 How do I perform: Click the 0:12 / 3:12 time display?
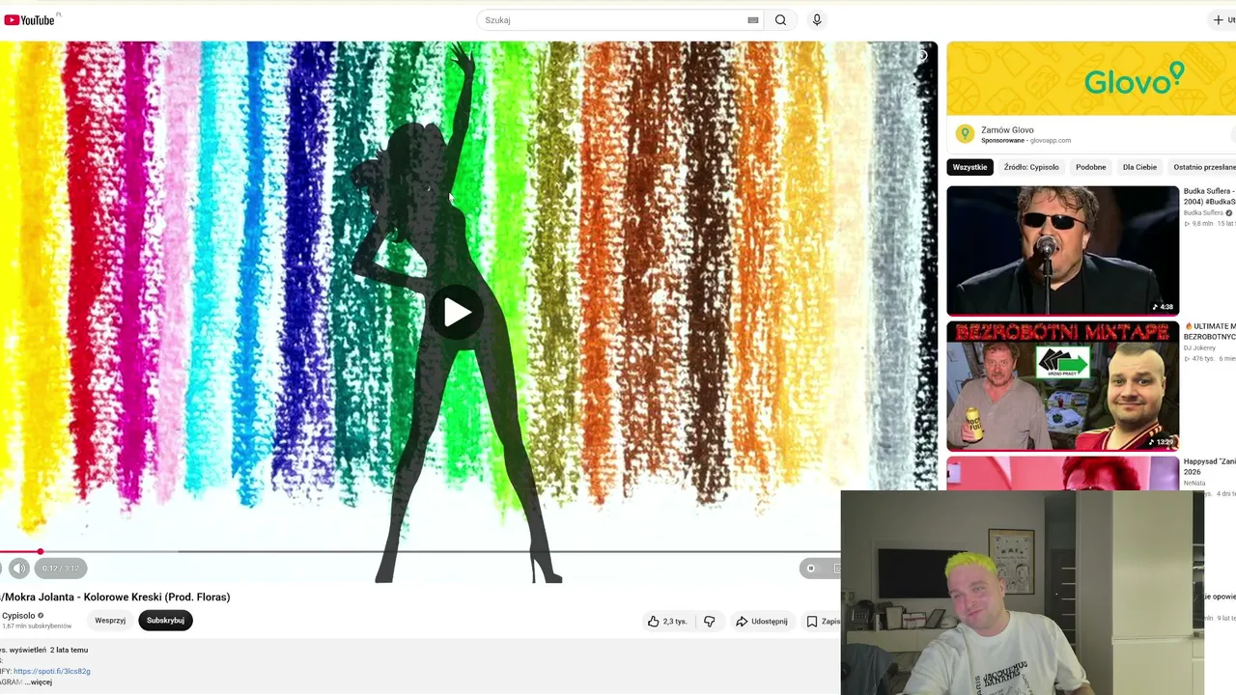pos(61,569)
